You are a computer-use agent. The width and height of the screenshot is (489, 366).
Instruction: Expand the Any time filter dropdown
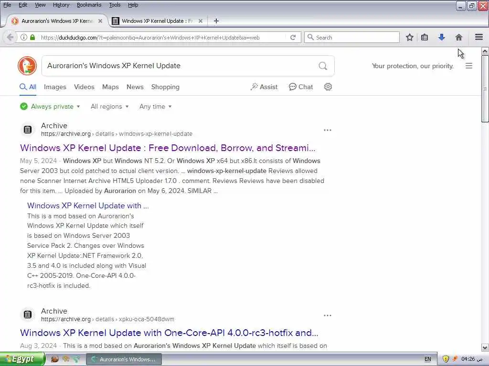pos(155,106)
